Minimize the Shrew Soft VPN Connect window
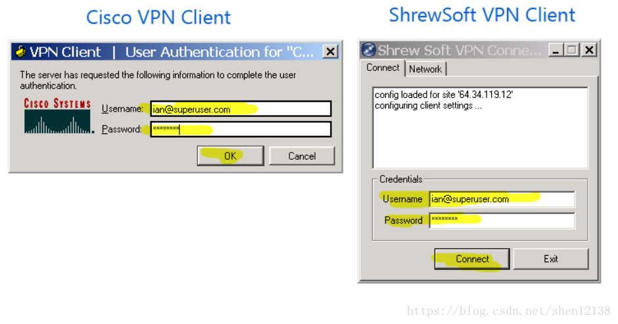This screenshot has width=618, height=324. pos(556,50)
